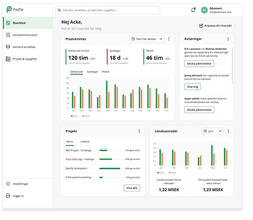The width and height of the screenshot is (253, 220).
Task: Click the Edument ED avatar
Action: 204,10
